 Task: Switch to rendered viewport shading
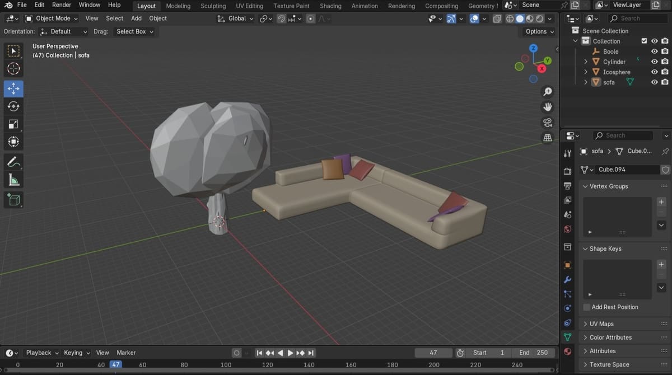(x=540, y=18)
